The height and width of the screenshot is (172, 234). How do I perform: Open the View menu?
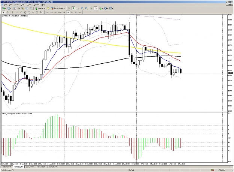pyautogui.click(x=10, y=4)
